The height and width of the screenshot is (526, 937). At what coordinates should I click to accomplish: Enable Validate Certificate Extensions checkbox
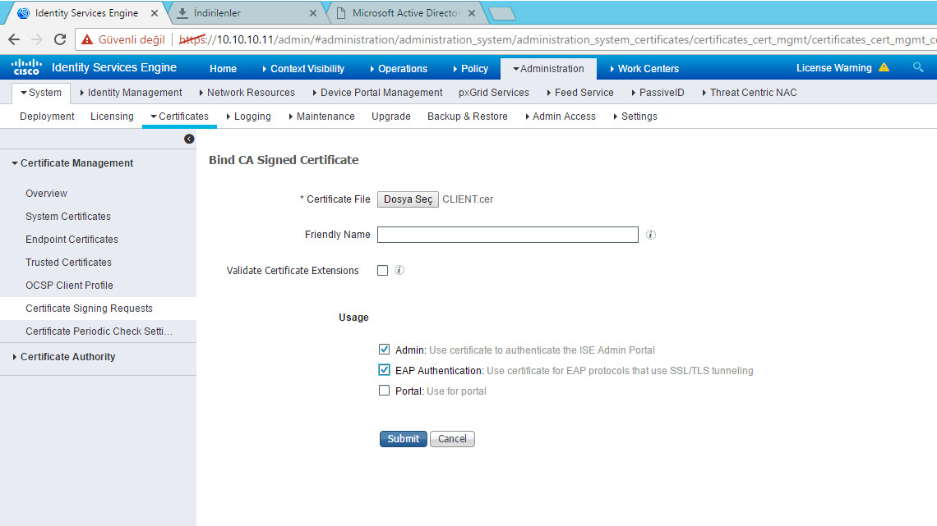point(382,270)
